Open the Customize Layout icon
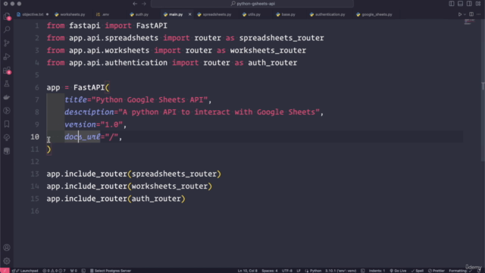 point(478,4)
